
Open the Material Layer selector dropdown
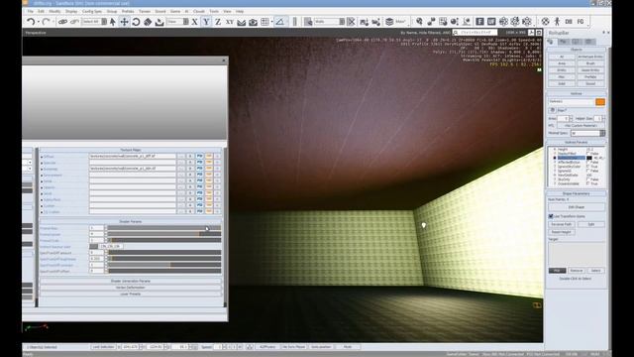(330, 22)
